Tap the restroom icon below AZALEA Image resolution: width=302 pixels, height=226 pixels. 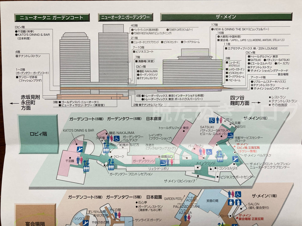[188, 217]
